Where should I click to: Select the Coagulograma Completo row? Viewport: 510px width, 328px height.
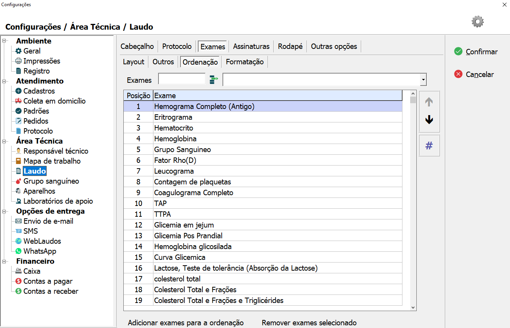coord(263,192)
